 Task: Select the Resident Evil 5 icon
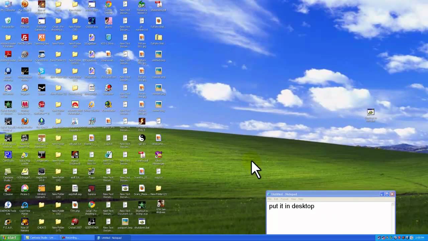[x=142, y=125]
